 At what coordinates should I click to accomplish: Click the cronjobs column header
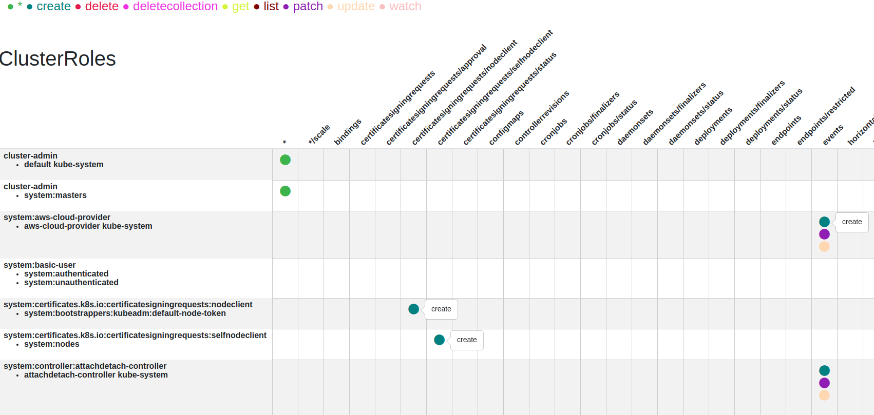point(554,131)
